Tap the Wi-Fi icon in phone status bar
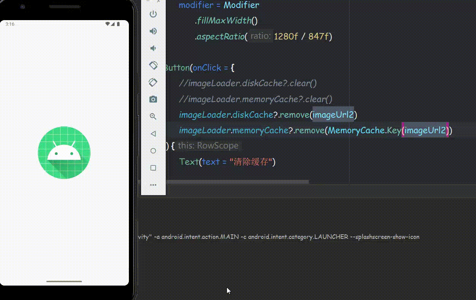The image size is (476, 300). 108,24
